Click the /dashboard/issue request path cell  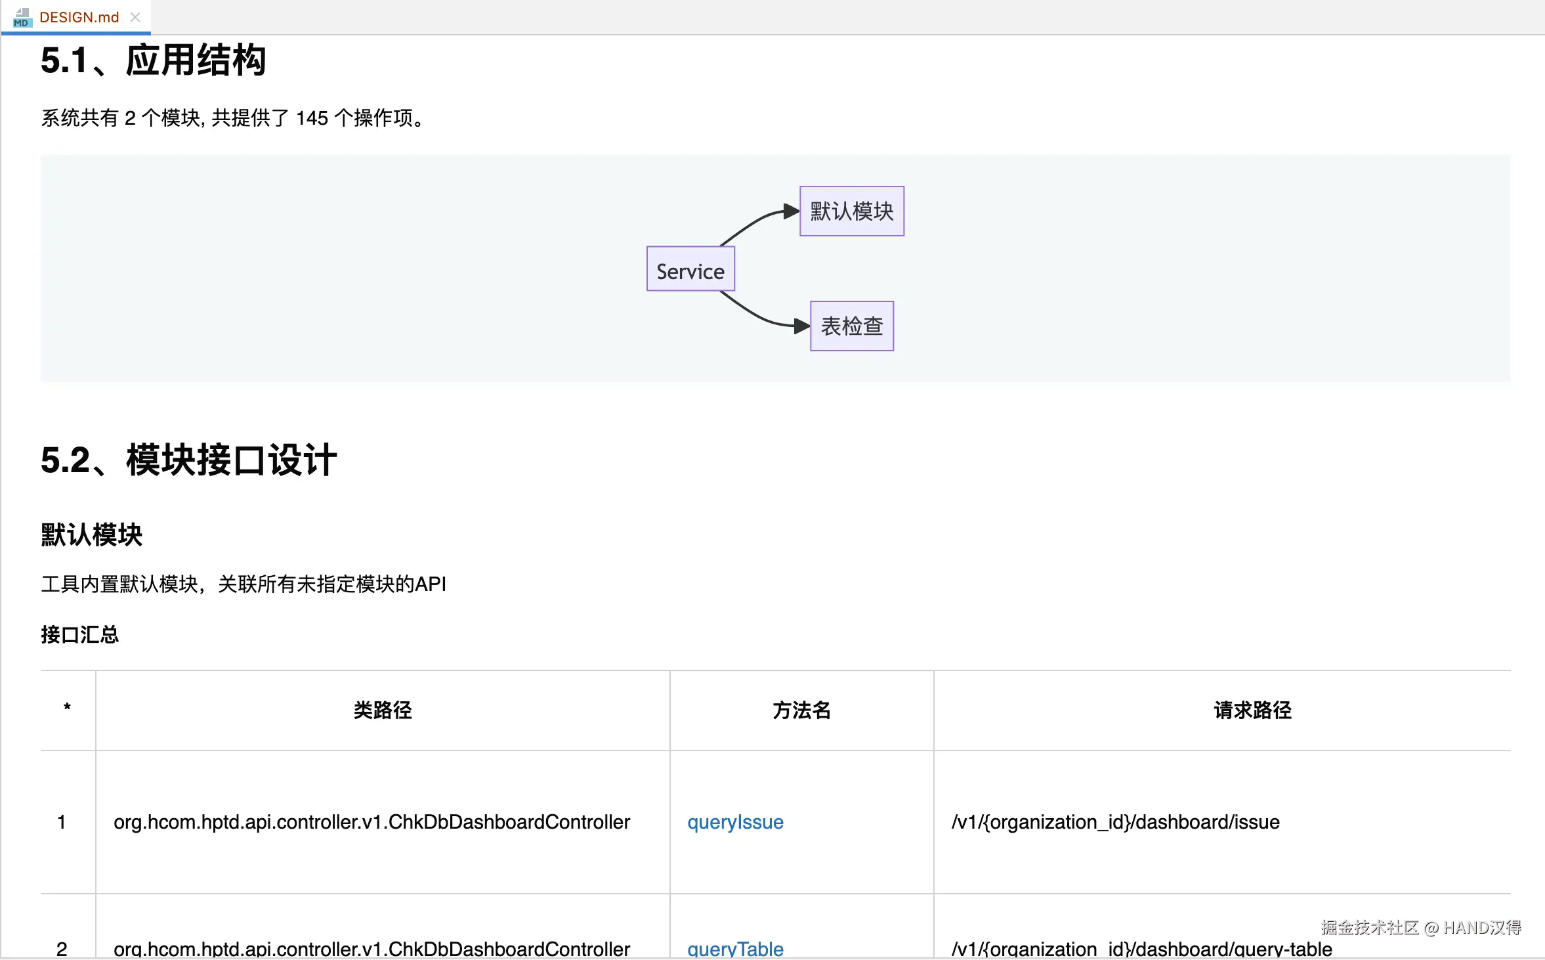click(1115, 822)
